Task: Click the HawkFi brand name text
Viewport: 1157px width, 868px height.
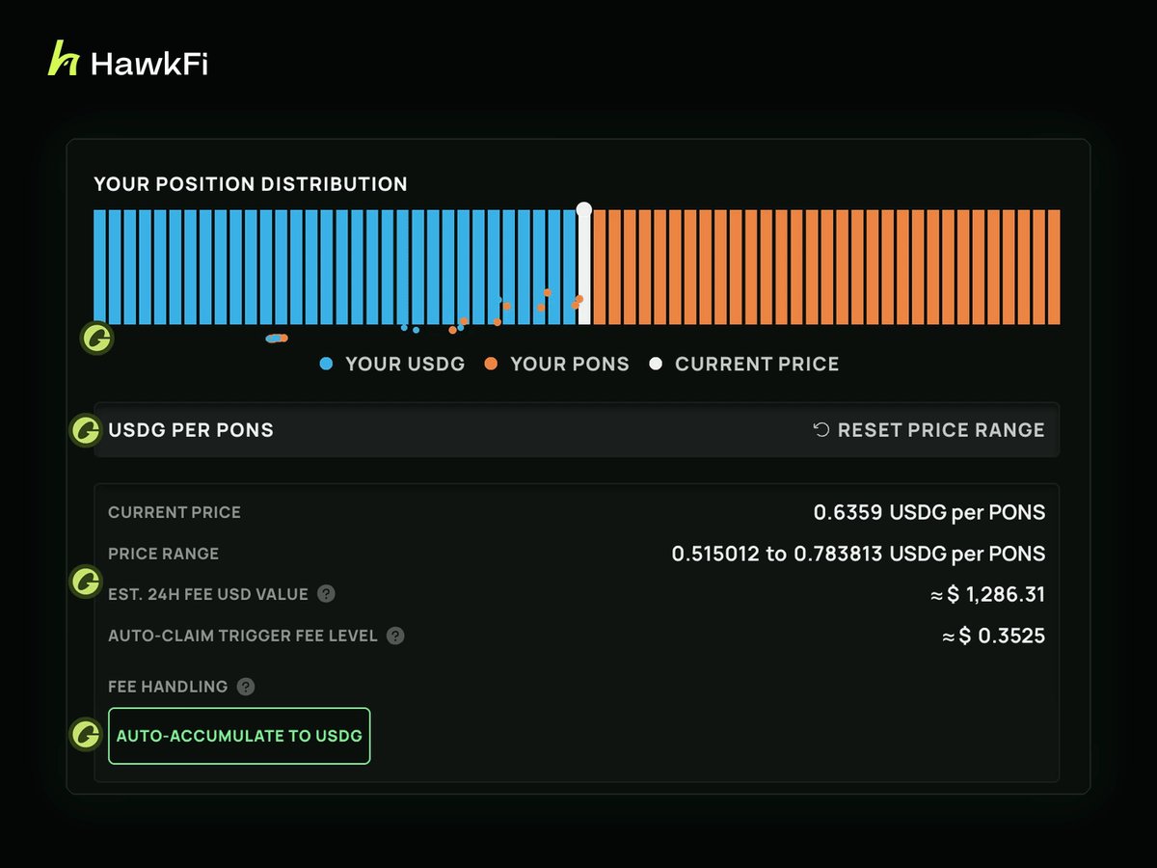Action: click(149, 65)
